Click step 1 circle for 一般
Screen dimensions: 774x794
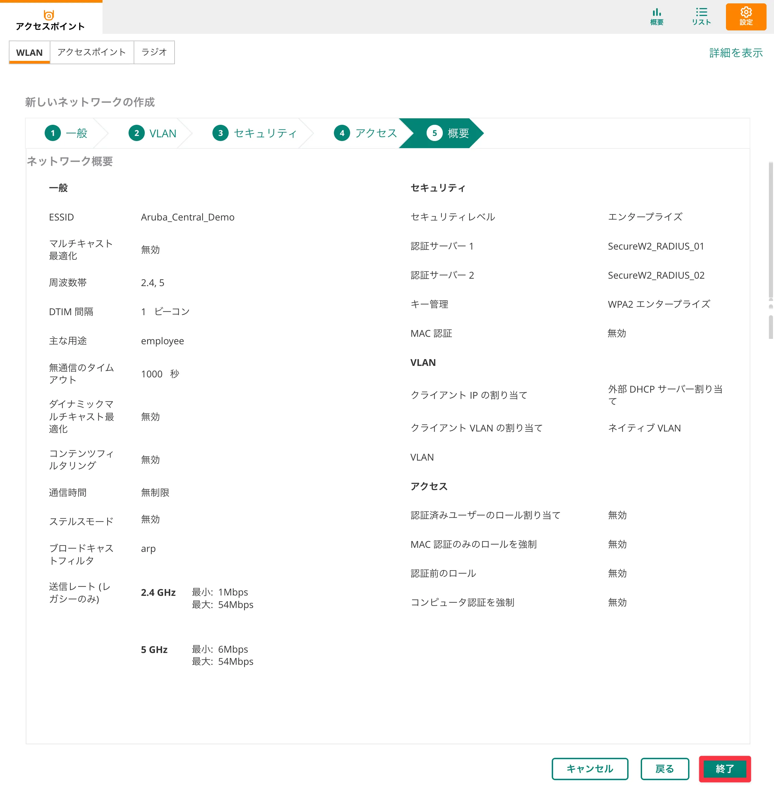click(53, 133)
